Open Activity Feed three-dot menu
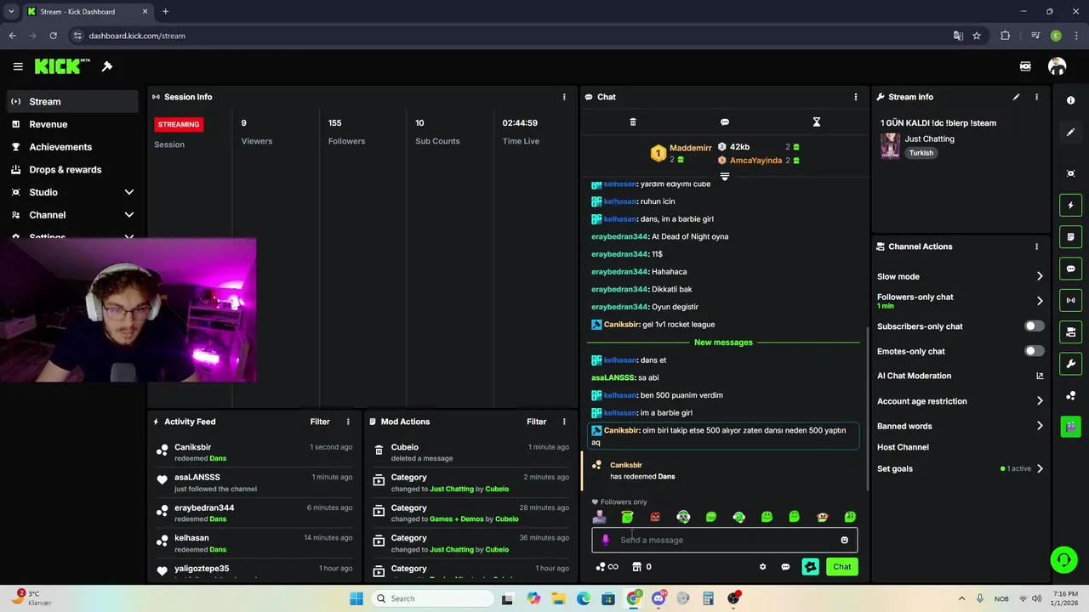The height and width of the screenshot is (612, 1089). point(348,422)
